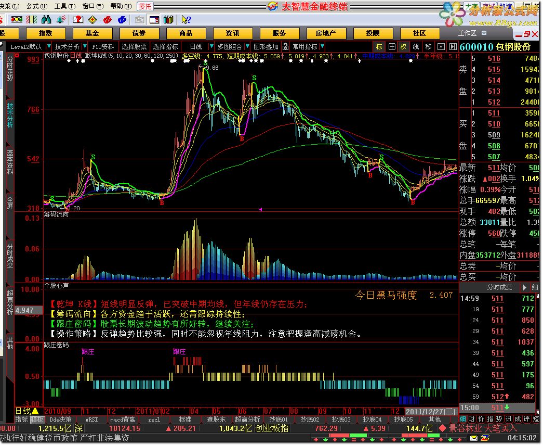Click the 财 tab under the trade list
This screenshot has width=543, height=445.
point(471,419)
